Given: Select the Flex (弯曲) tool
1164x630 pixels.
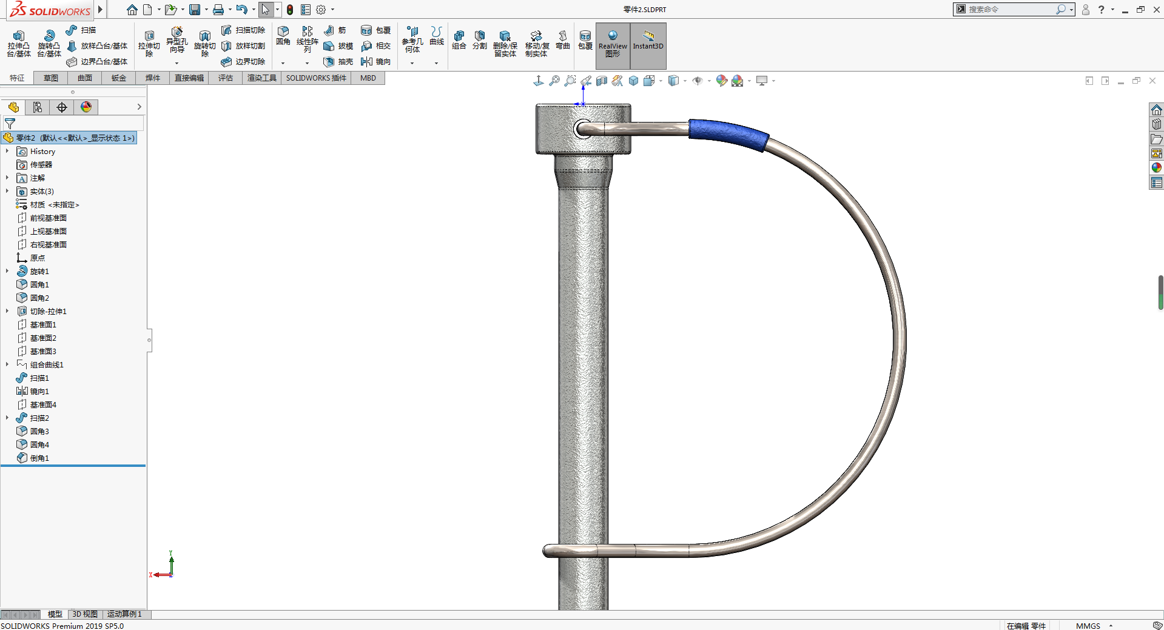Looking at the screenshot, I should click(563, 39).
